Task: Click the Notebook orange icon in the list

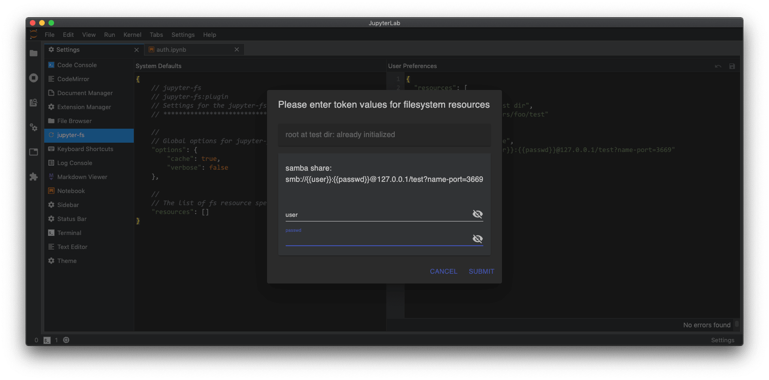Action: point(51,191)
